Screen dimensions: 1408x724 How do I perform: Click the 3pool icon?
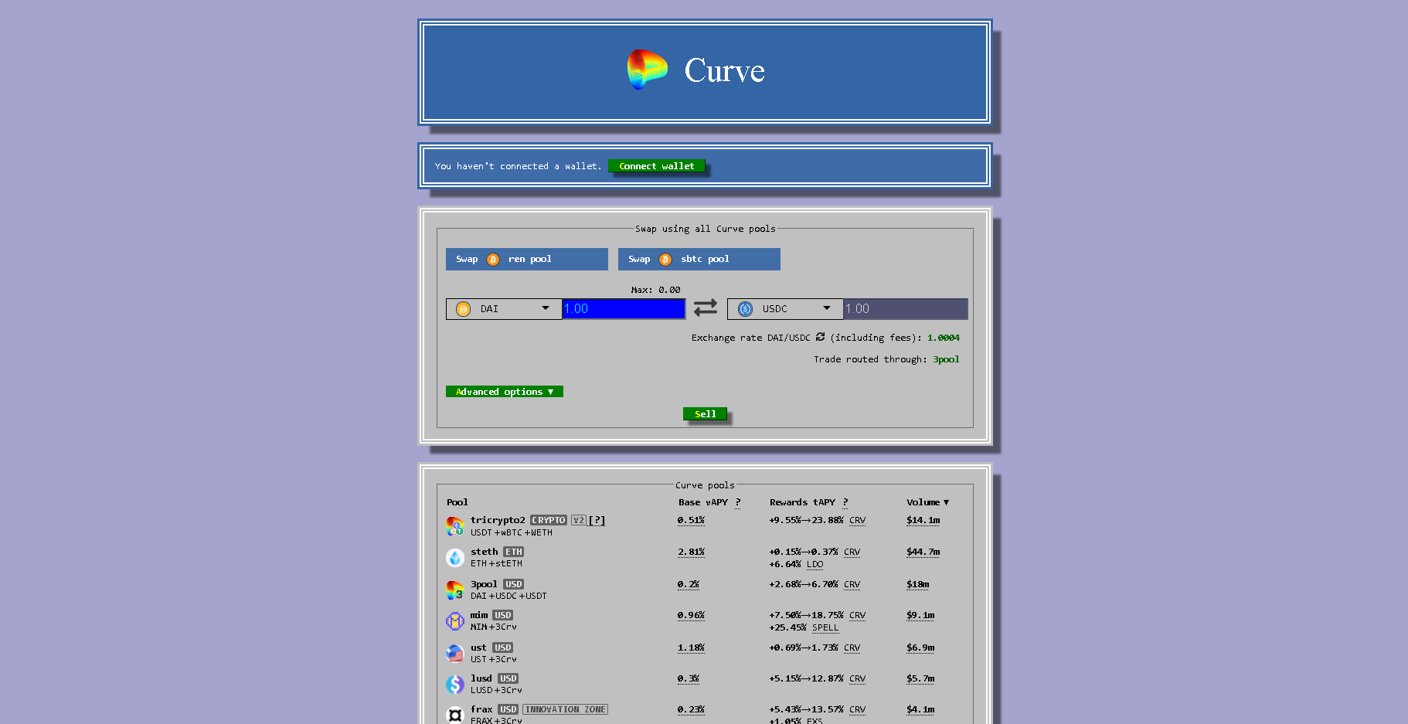pyautogui.click(x=455, y=590)
